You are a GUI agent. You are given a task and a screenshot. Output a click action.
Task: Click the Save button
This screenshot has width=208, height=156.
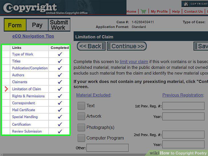pos(201,46)
